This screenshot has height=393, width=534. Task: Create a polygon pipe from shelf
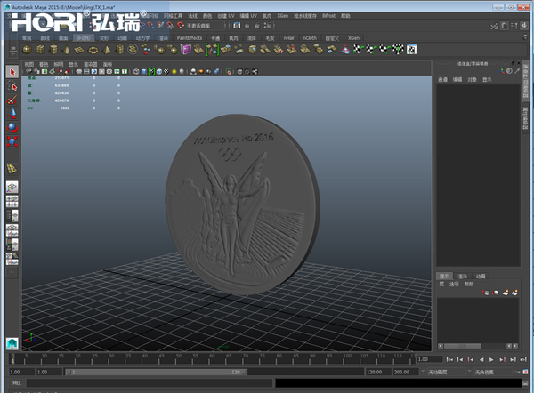tap(119, 50)
